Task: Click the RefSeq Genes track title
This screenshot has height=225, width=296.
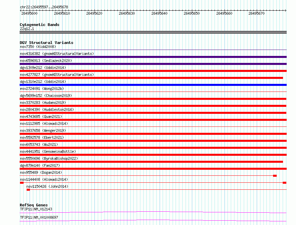Action: (34, 205)
